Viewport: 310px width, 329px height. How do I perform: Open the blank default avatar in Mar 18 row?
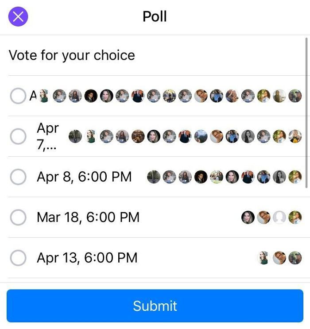pos(279,217)
